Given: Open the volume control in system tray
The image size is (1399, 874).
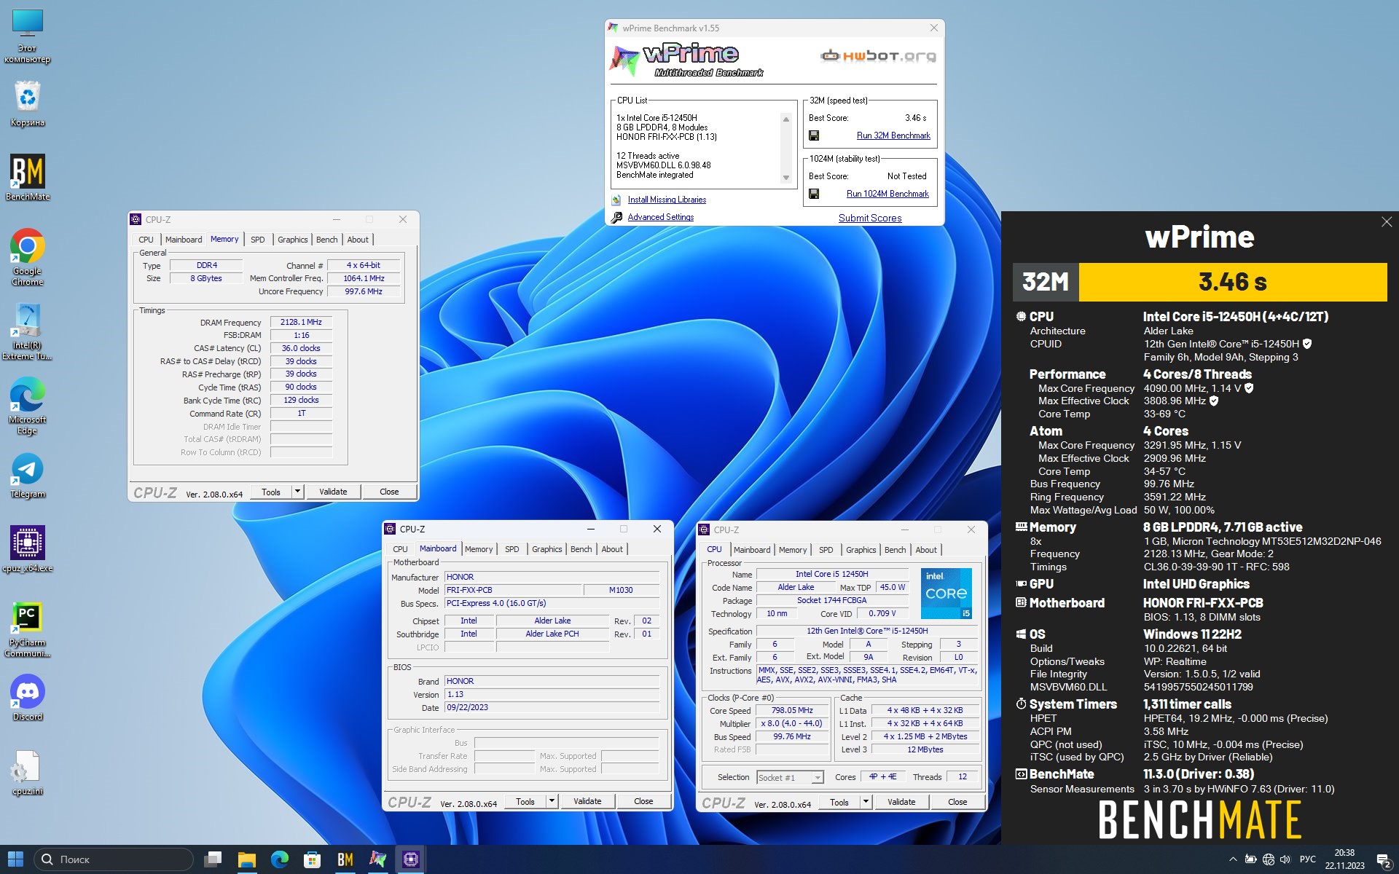Looking at the screenshot, I should (x=1285, y=859).
